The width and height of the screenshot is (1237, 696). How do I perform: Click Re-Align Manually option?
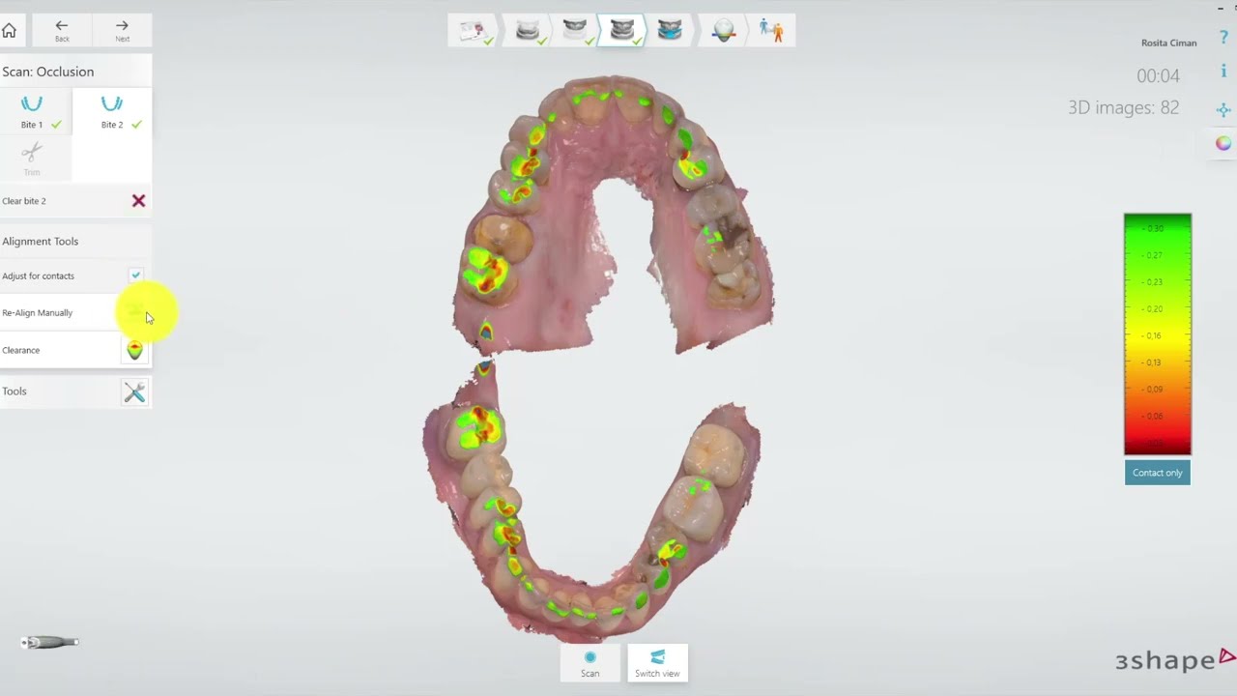pyautogui.click(x=75, y=312)
